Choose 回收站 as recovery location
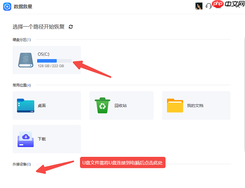 click(x=120, y=106)
